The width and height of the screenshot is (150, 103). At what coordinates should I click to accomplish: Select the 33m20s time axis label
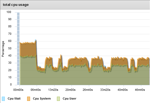105,90
